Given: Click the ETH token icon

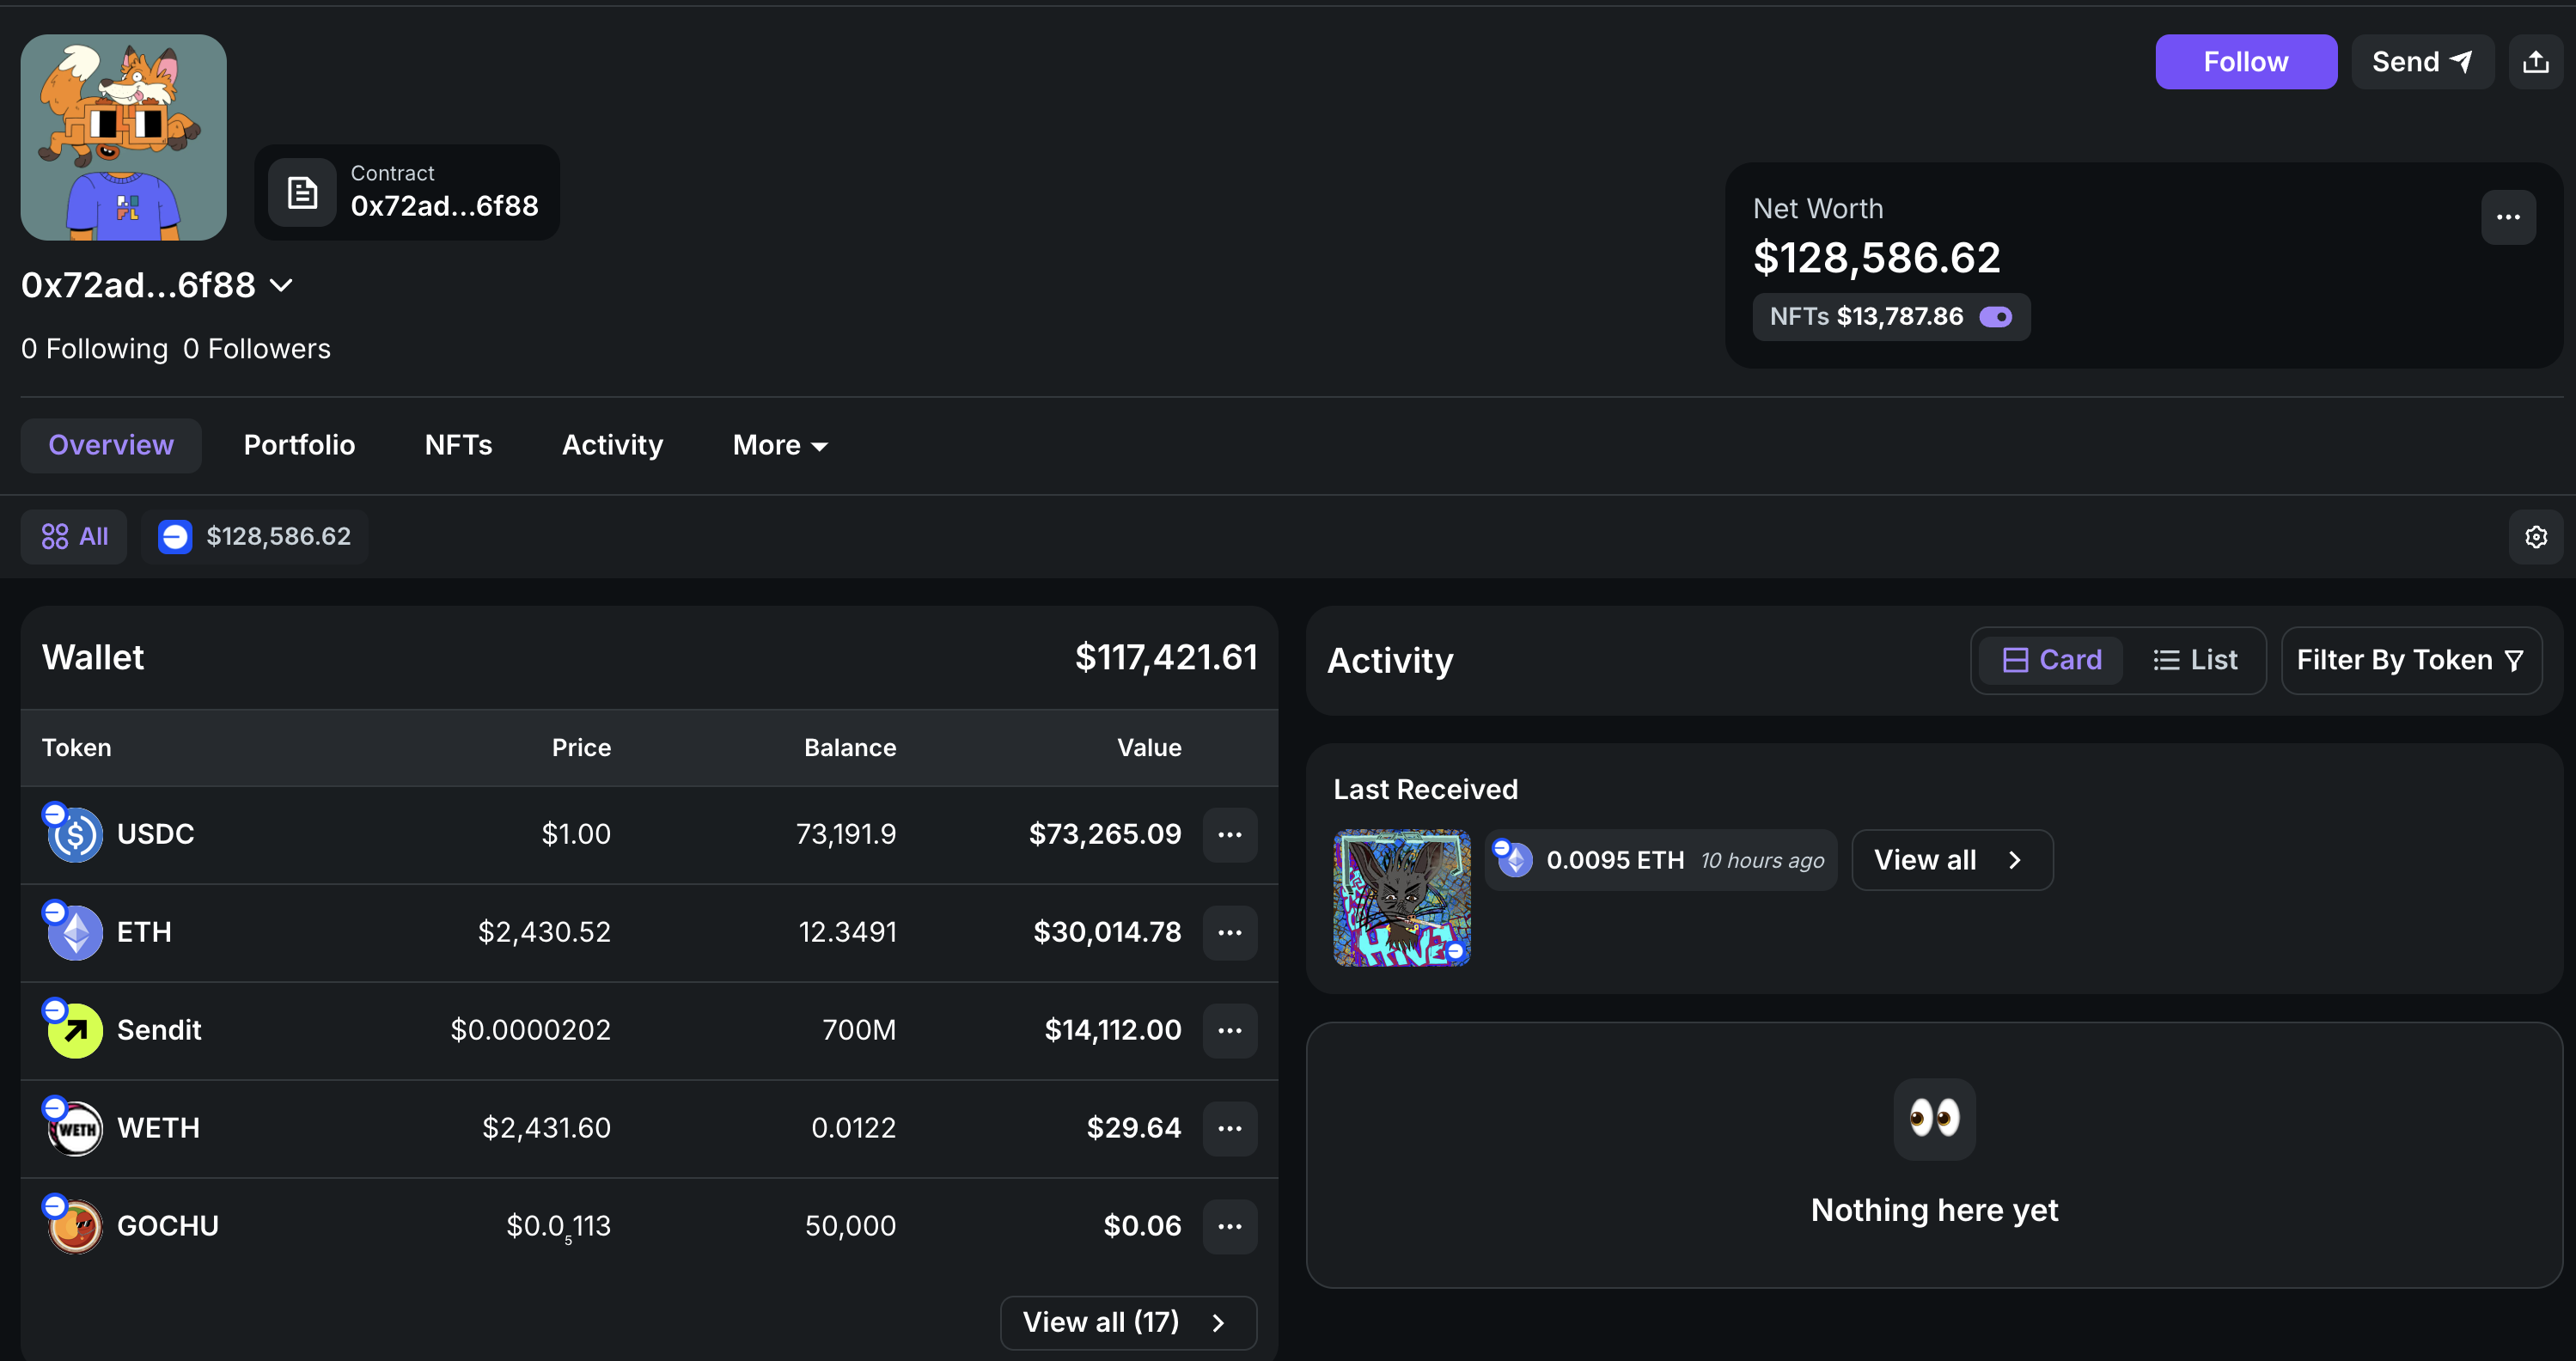Looking at the screenshot, I should click(75, 932).
